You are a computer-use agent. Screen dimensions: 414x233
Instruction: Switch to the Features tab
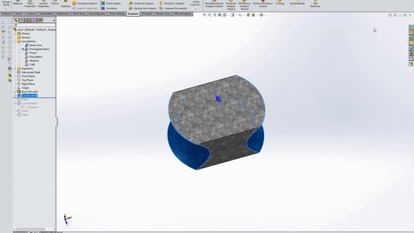pos(6,14)
